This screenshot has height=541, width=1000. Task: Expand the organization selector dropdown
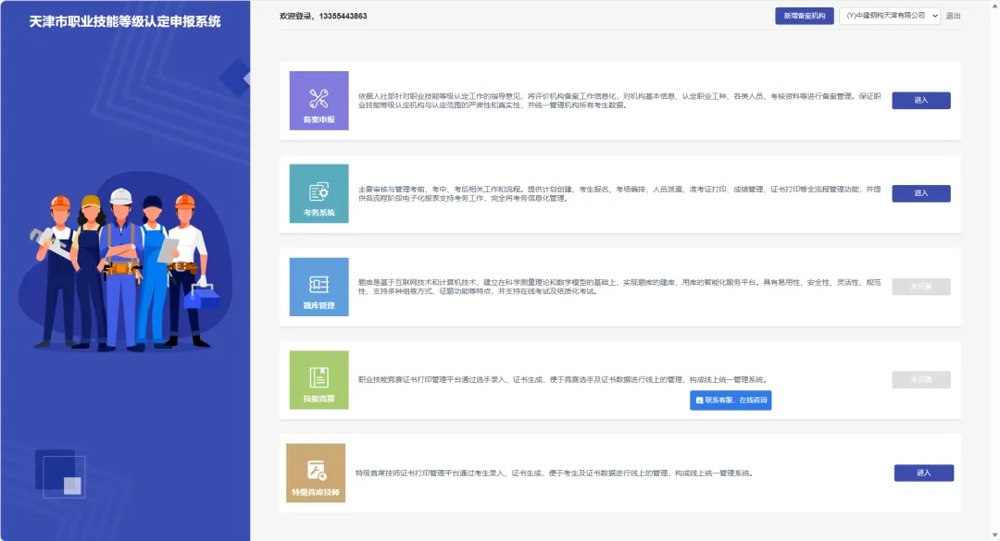coord(890,16)
